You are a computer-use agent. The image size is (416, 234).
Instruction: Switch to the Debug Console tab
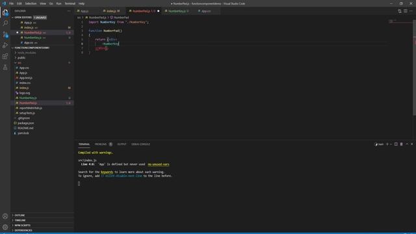pos(141,144)
